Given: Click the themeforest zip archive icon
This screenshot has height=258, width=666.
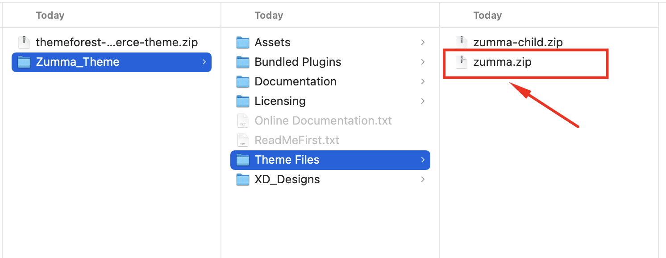Looking at the screenshot, I should click(24, 42).
